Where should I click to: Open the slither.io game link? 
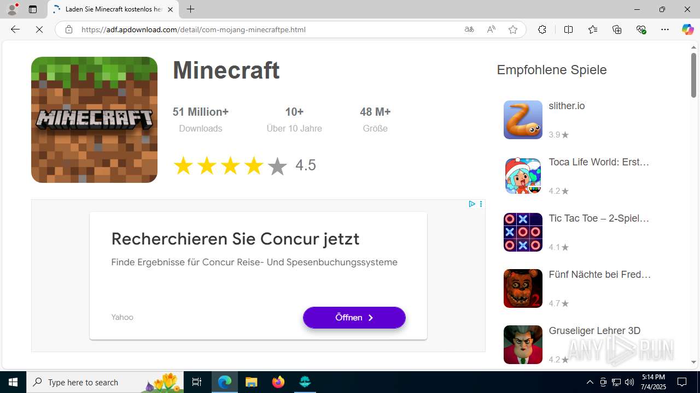click(x=567, y=106)
